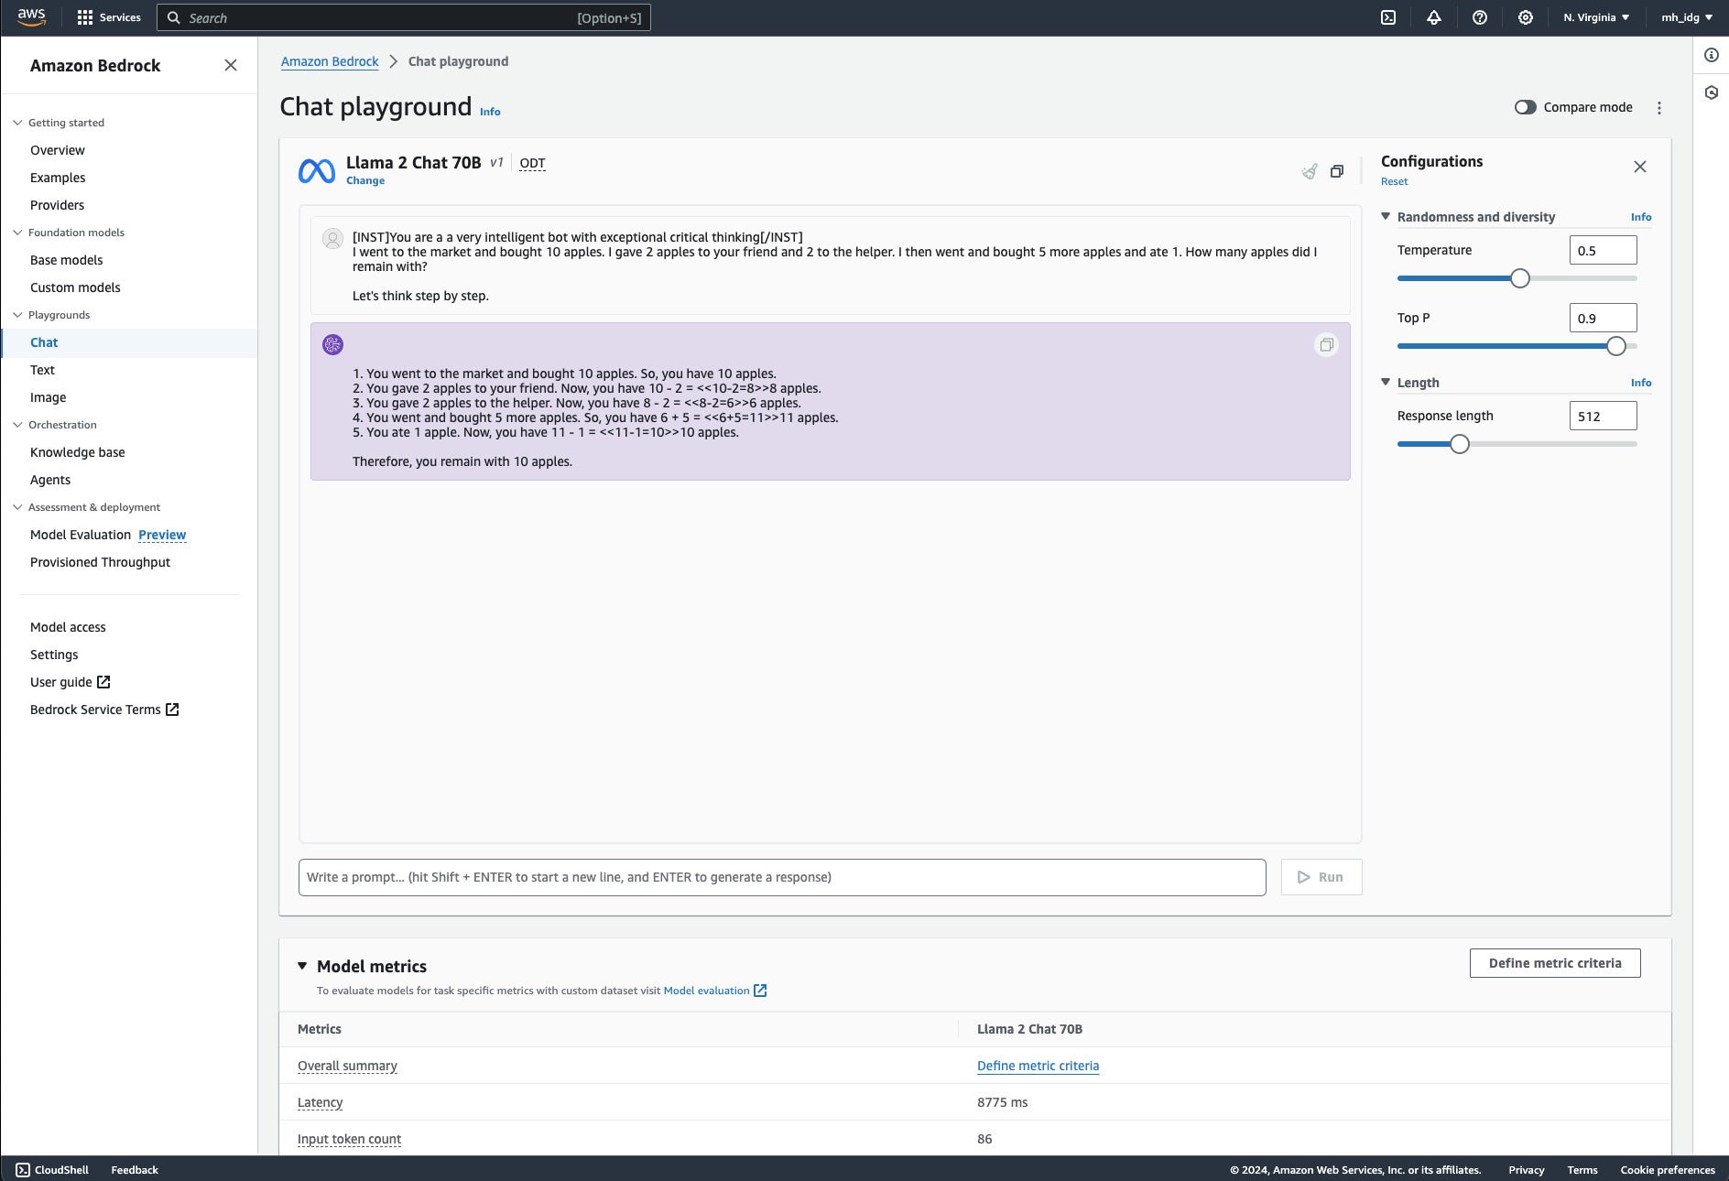Image resolution: width=1729 pixels, height=1181 pixels.
Task: Open the Model evaluation link
Action: click(x=706, y=991)
